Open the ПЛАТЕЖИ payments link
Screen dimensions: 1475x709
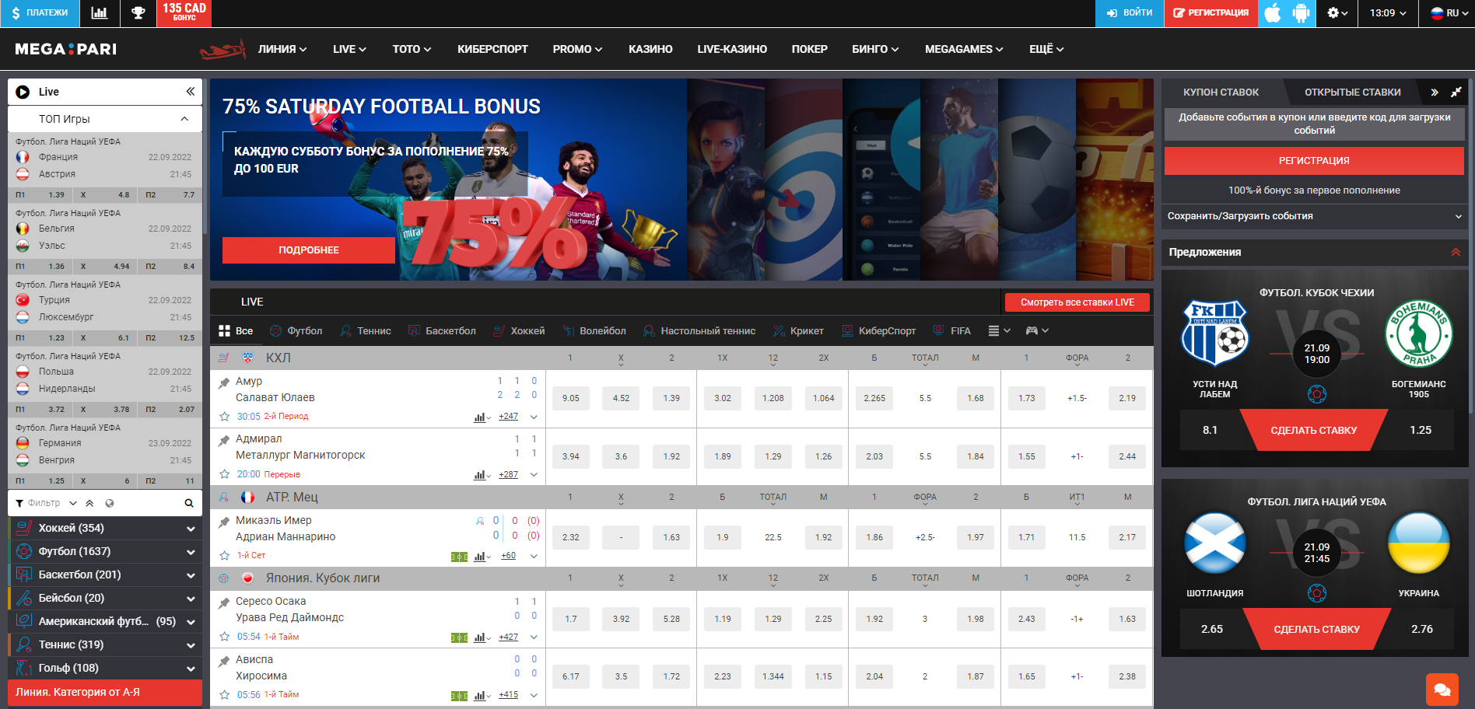(40, 13)
